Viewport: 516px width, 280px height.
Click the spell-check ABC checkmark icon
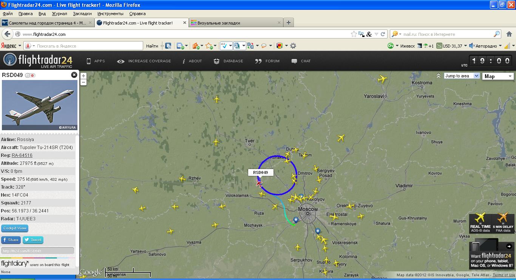tap(224, 46)
